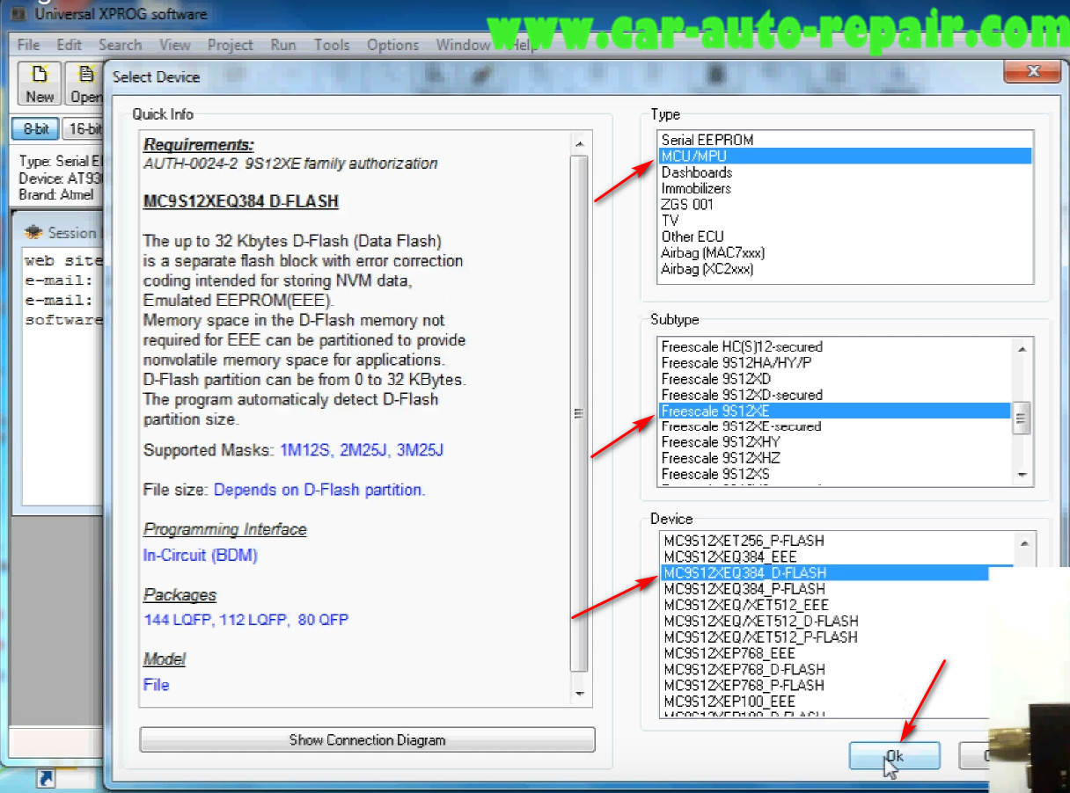Image resolution: width=1070 pixels, height=793 pixels.
Task: Click Quick Info scrollbar down arrow
Action: tap(579, 694)
